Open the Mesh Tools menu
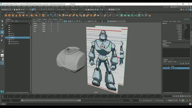192x108 pixels. tap(47, 7)
